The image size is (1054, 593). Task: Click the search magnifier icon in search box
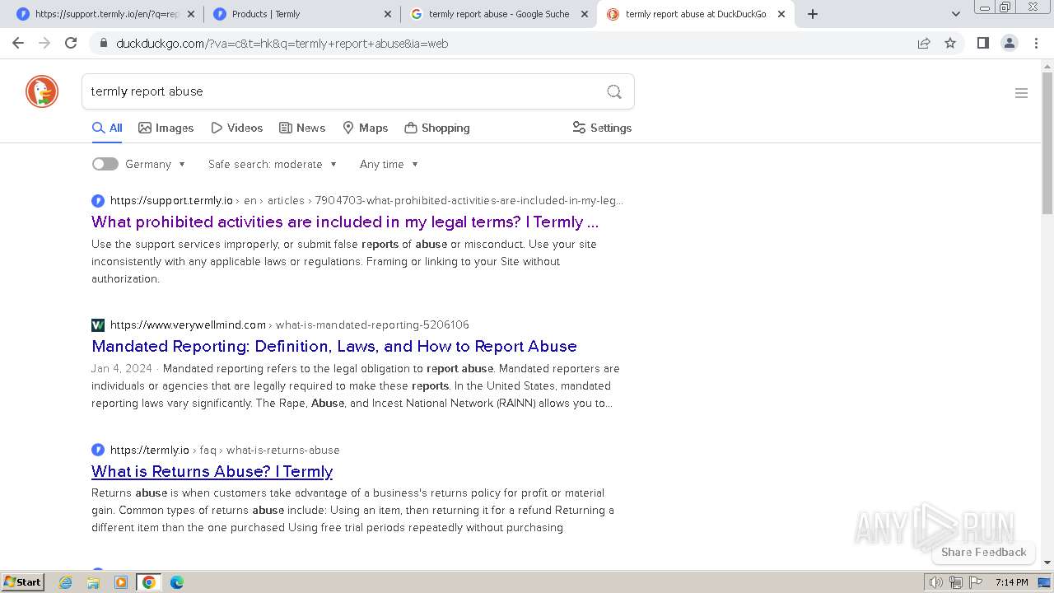coord(614,91)
